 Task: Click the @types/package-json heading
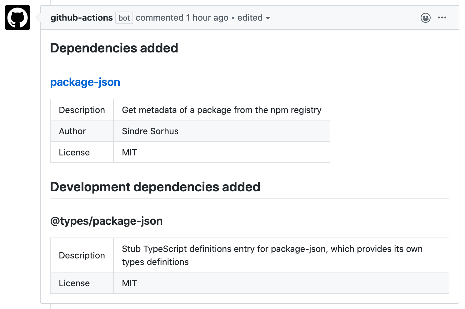click(x=106, y=221)
